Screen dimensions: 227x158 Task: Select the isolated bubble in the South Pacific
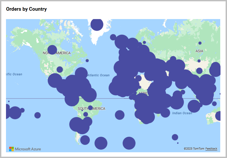[37, 115]
